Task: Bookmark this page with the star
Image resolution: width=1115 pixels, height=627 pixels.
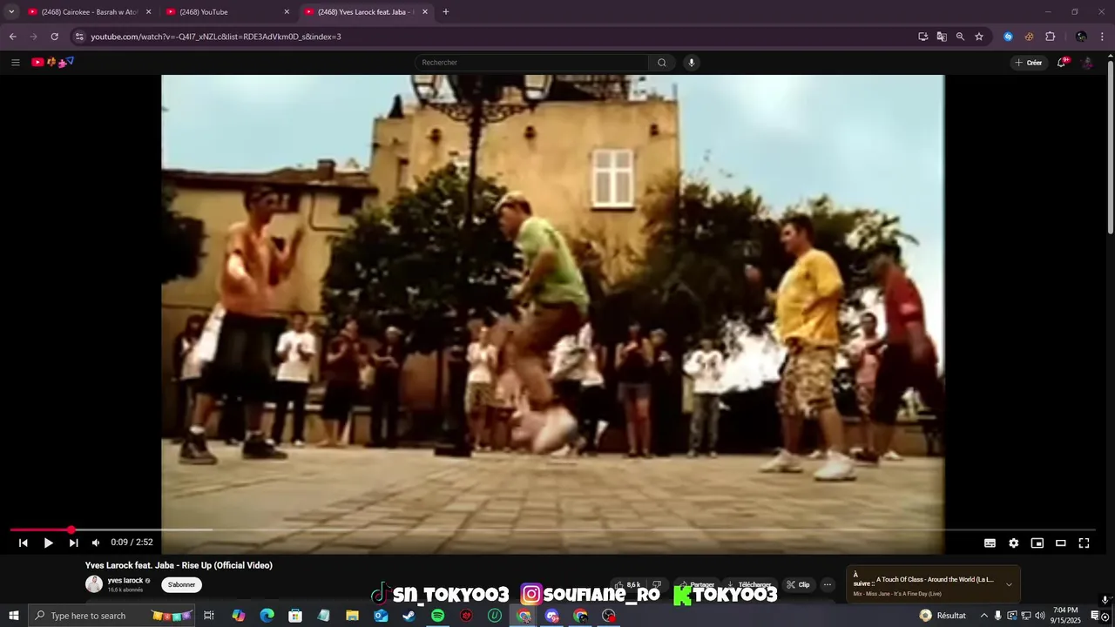Action: point(979,37)
